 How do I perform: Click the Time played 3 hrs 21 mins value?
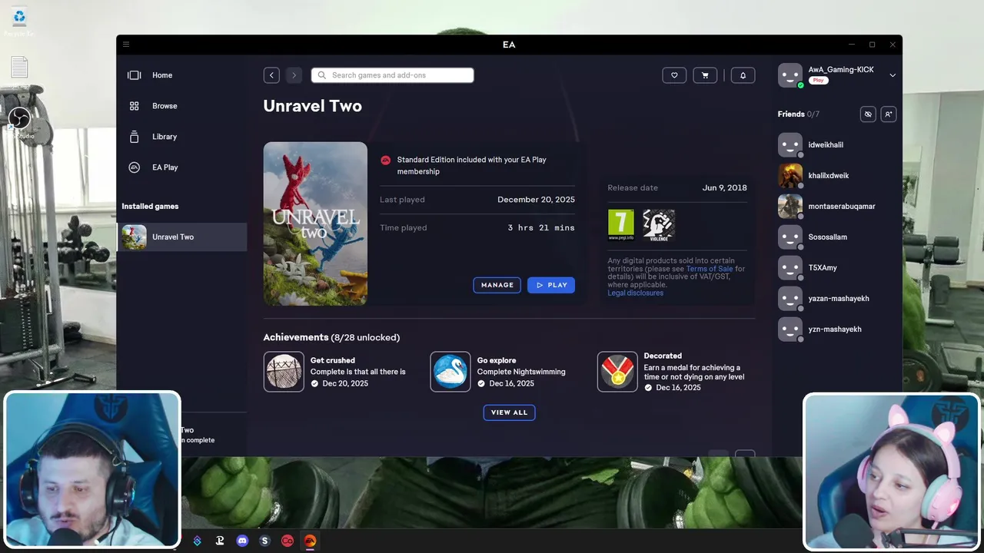[x=541, y=227]
